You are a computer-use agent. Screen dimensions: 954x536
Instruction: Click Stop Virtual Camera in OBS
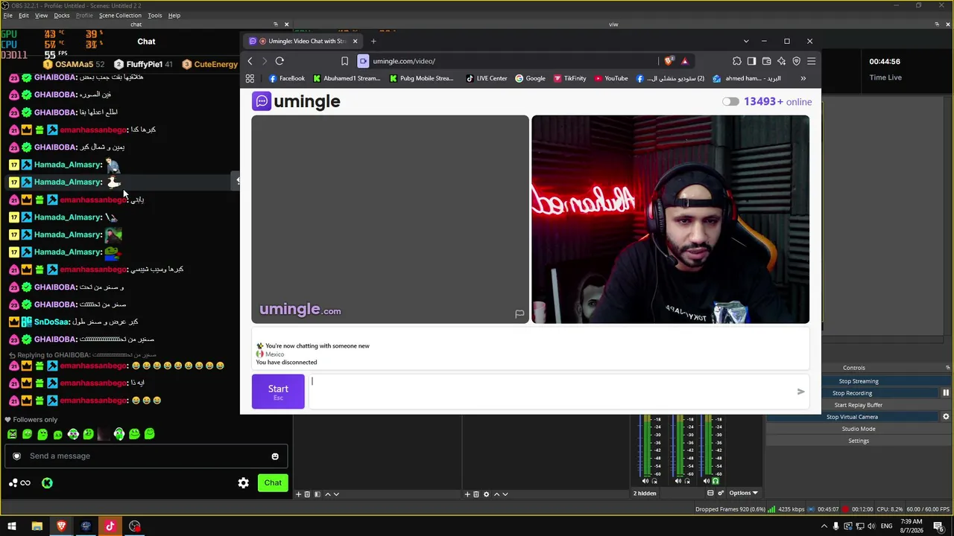pos(852,417)
